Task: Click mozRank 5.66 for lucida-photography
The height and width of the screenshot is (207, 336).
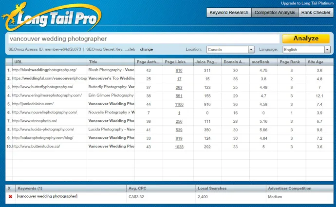Action: [263, 130]
